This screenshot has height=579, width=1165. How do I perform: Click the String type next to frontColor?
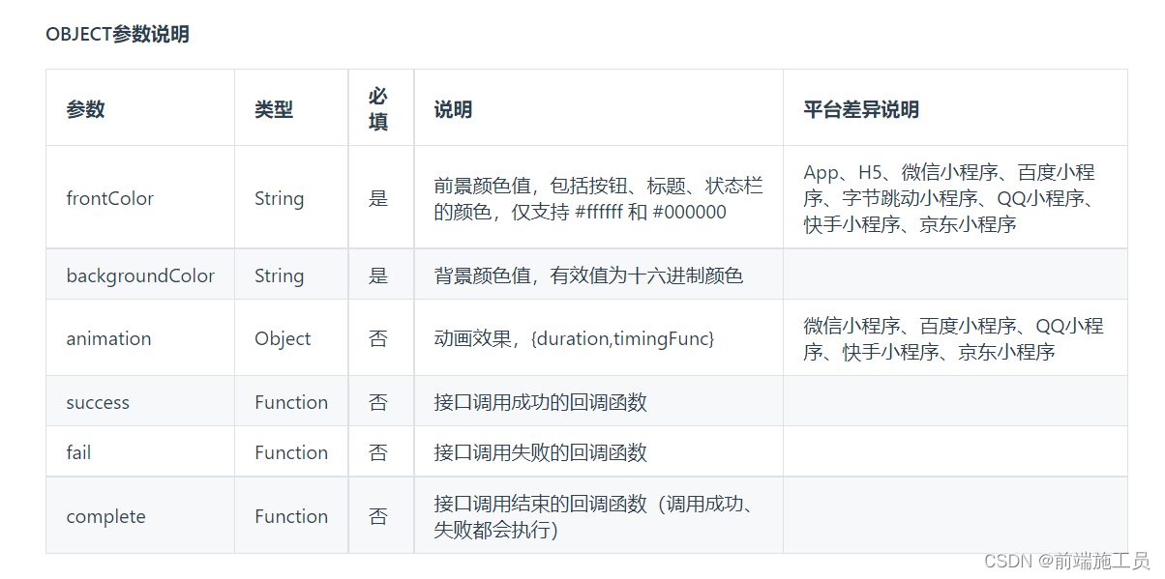tap(280, 197)
